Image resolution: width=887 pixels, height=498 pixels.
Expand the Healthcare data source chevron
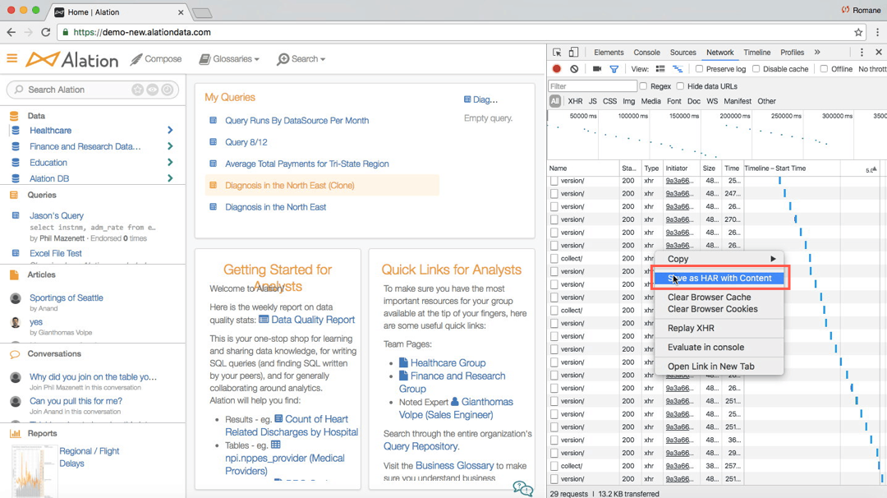tap(170, 130)
